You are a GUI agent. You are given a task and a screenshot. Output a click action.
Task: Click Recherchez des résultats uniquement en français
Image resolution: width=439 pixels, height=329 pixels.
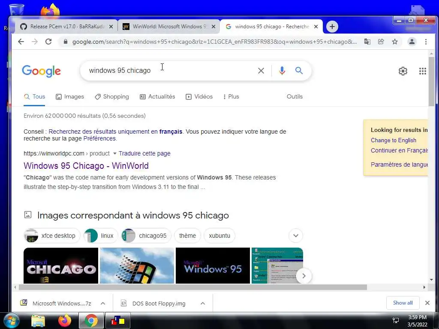click(115, 132)
